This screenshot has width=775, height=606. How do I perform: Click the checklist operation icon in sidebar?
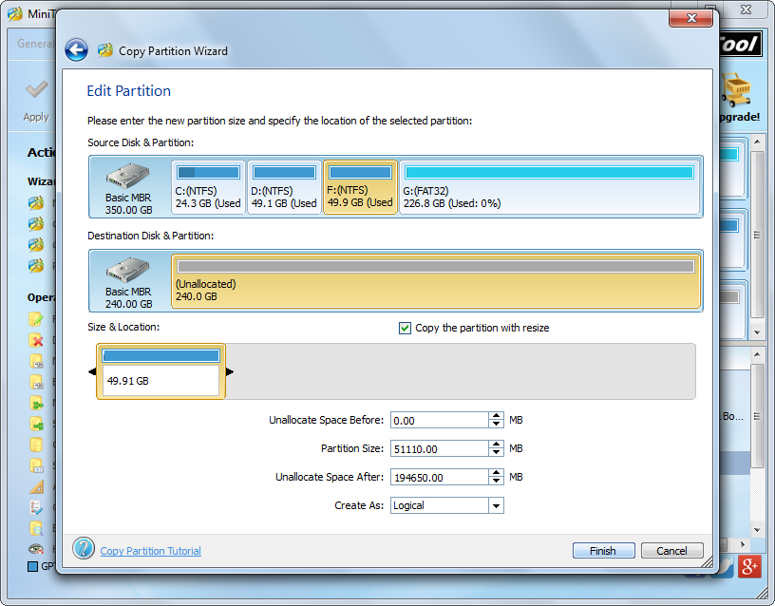36,507
